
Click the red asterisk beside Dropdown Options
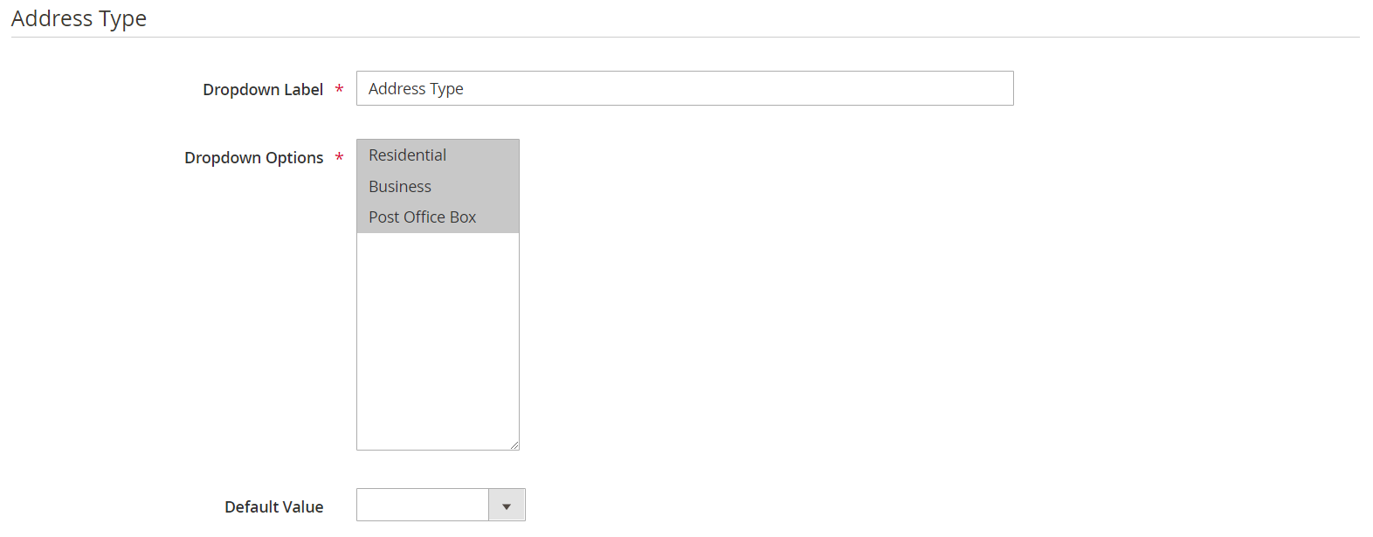point(339,157)
